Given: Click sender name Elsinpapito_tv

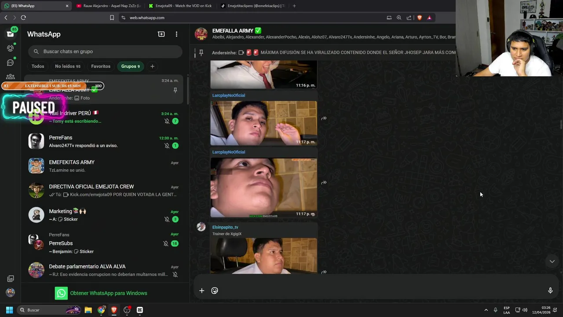Looking at the screenshot, I should click(x=225, y=227).
